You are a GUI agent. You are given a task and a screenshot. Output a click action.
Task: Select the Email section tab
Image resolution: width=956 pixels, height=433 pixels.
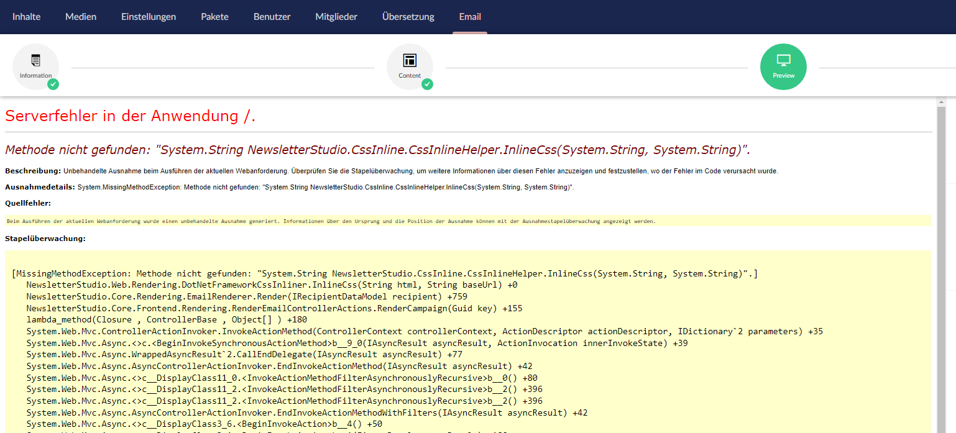coord(470,17)
